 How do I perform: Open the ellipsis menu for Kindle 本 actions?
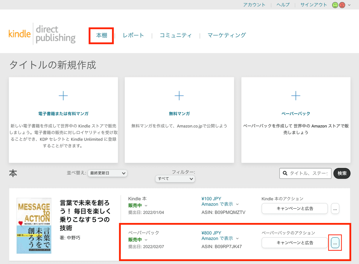coord(335,209)
